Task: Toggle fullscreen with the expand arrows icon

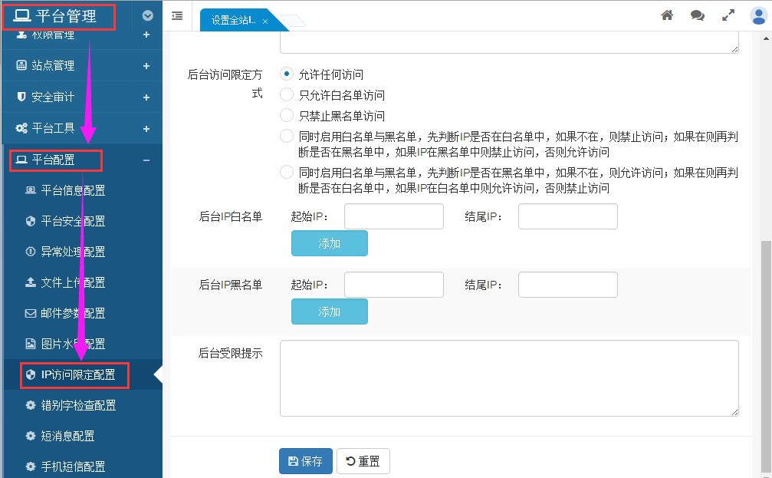Action: 728,15
